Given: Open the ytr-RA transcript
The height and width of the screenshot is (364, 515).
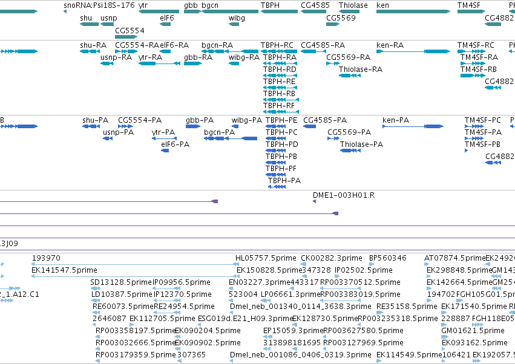Looking at the screenshot, I should point(159,63).
